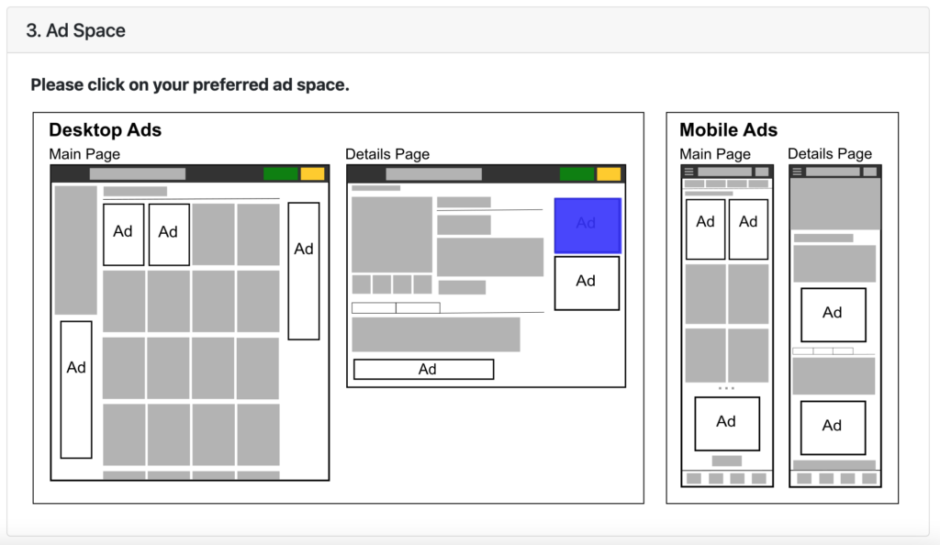Click "Details Page" label under Desktop Ads
940x545 pixels.
387,154
